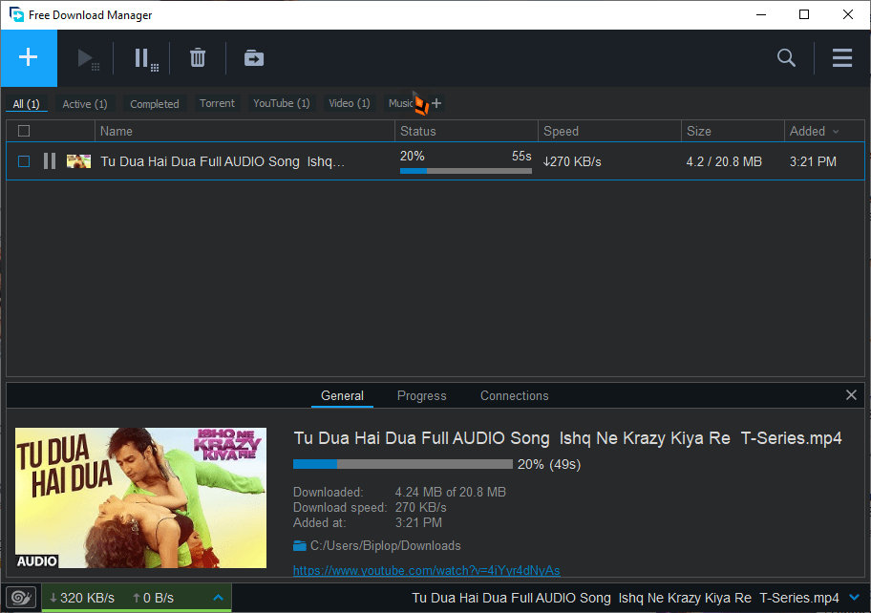Click the file name in the bottom status bar

coord(625,598)
